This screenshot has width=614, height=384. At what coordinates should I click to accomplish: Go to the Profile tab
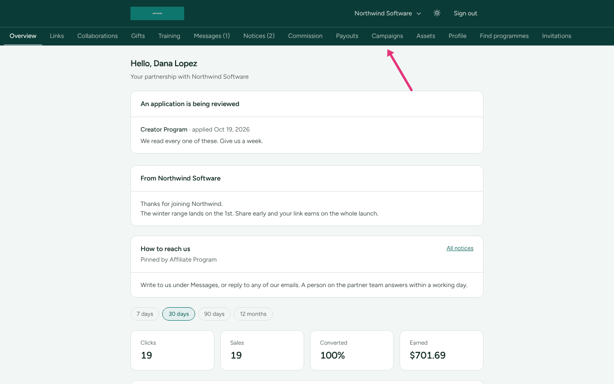458,36
